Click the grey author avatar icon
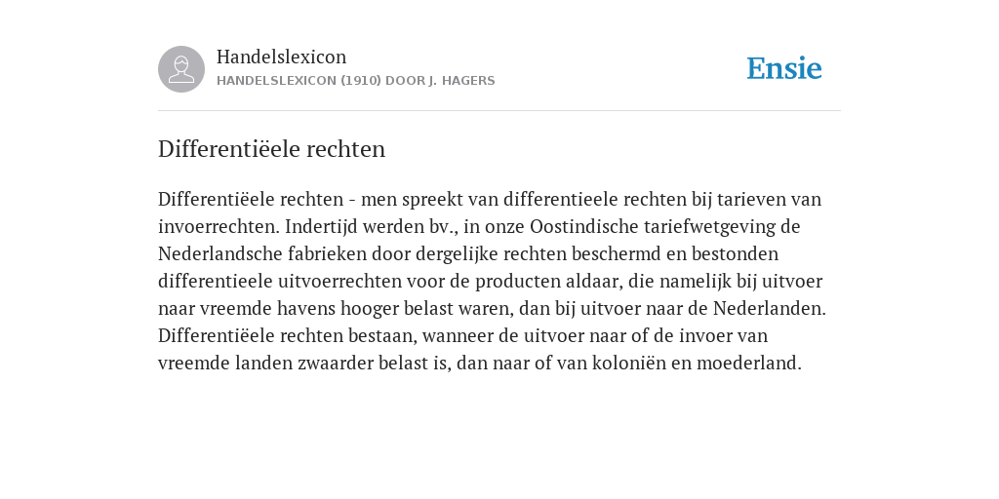Screen dimensions: 999x499 181,69
